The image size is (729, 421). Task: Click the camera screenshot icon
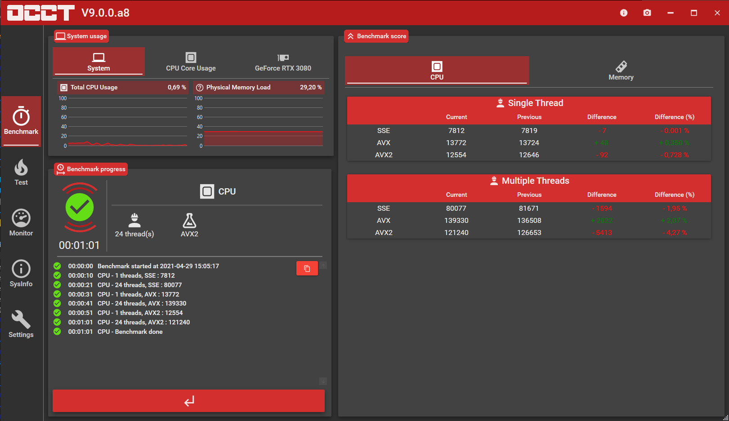(647, 13)
